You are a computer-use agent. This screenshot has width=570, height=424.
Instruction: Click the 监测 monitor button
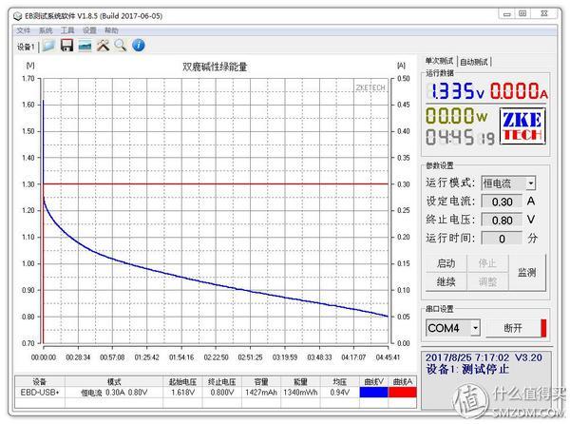526,272
